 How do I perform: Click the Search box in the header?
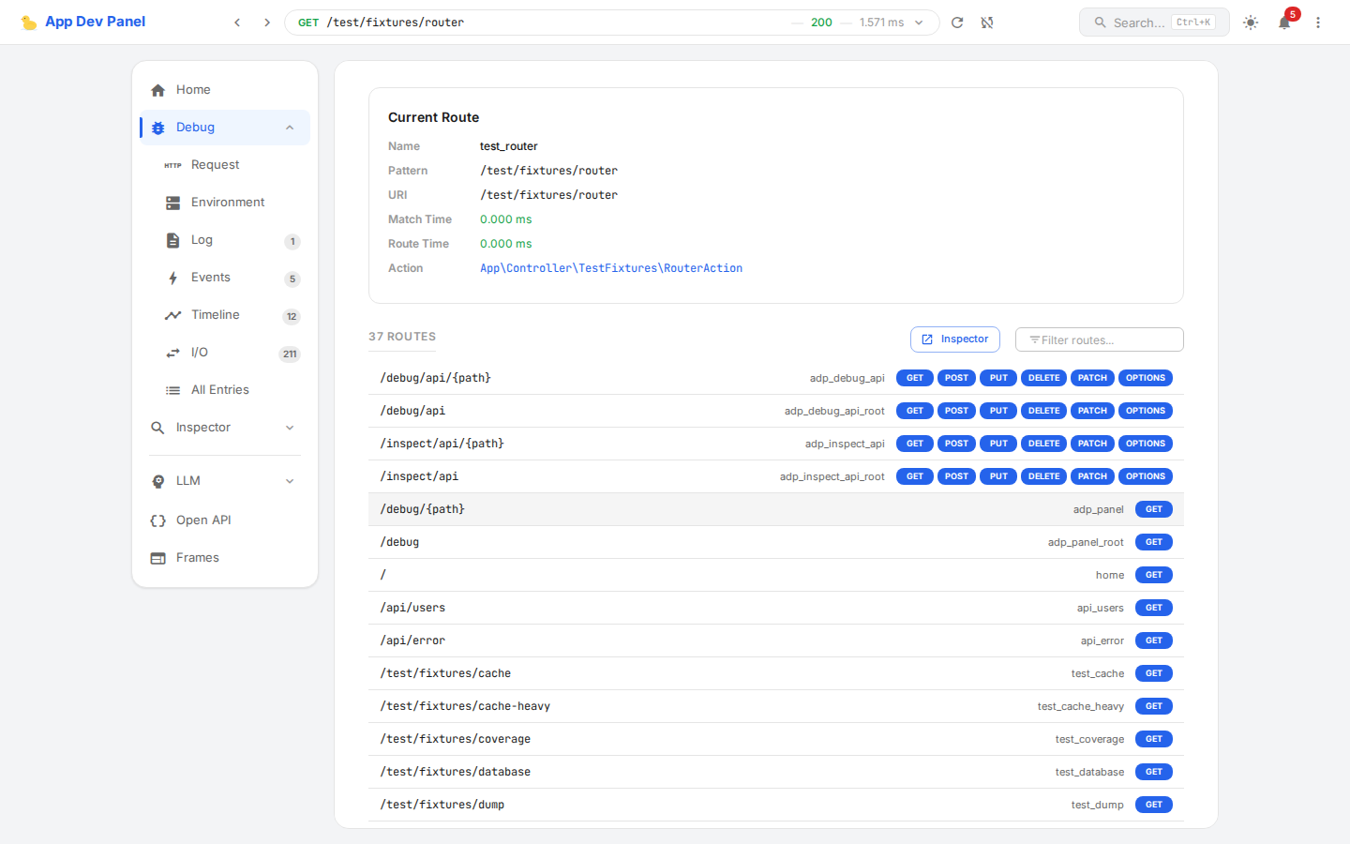(1153, 23)
